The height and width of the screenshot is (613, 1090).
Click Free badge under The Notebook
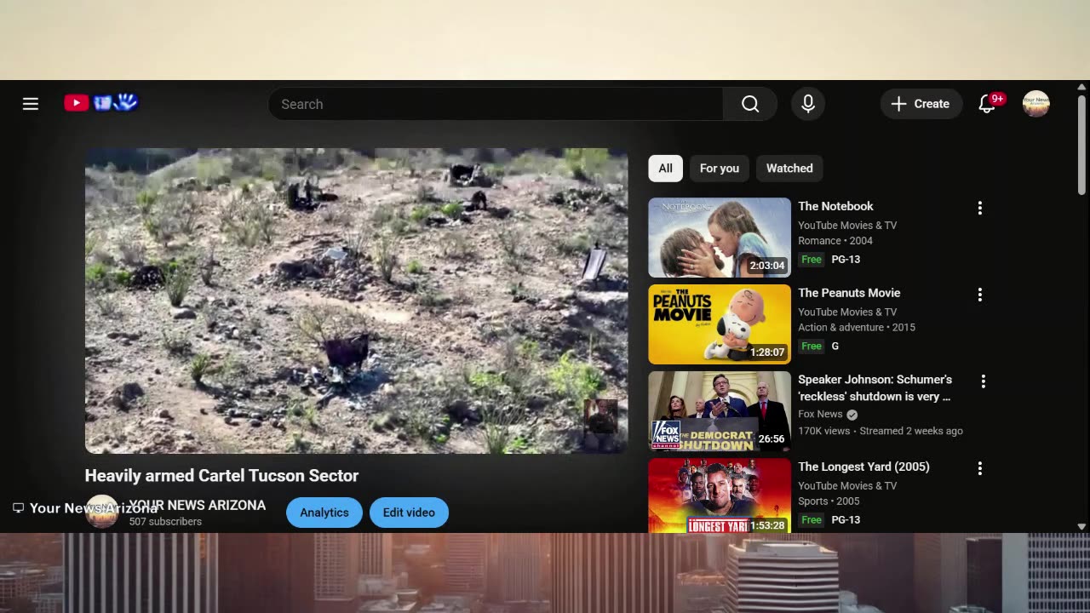812,260
